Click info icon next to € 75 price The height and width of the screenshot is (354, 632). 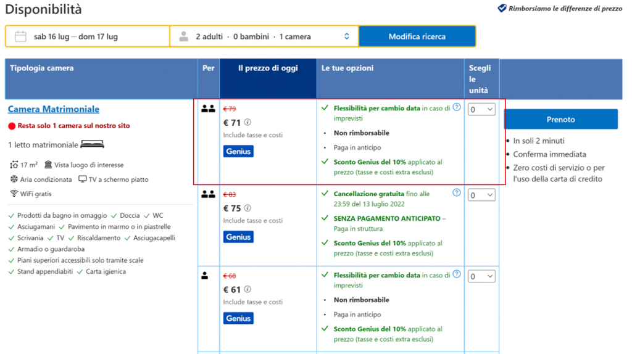click(x=248, y=208)
